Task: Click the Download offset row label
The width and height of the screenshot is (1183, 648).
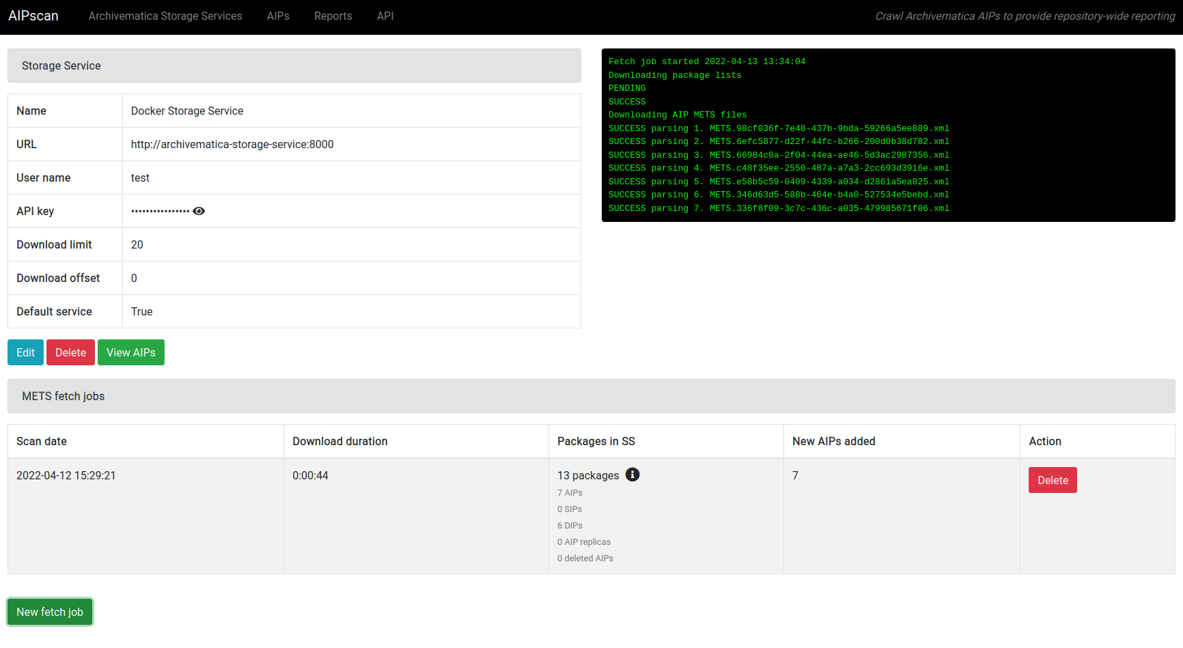Action: pyautogui.click(x=58, y=278)
